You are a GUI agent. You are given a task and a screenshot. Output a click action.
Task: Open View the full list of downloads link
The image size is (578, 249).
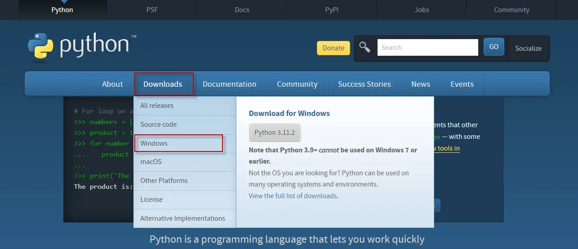click(x=293, y=196)
